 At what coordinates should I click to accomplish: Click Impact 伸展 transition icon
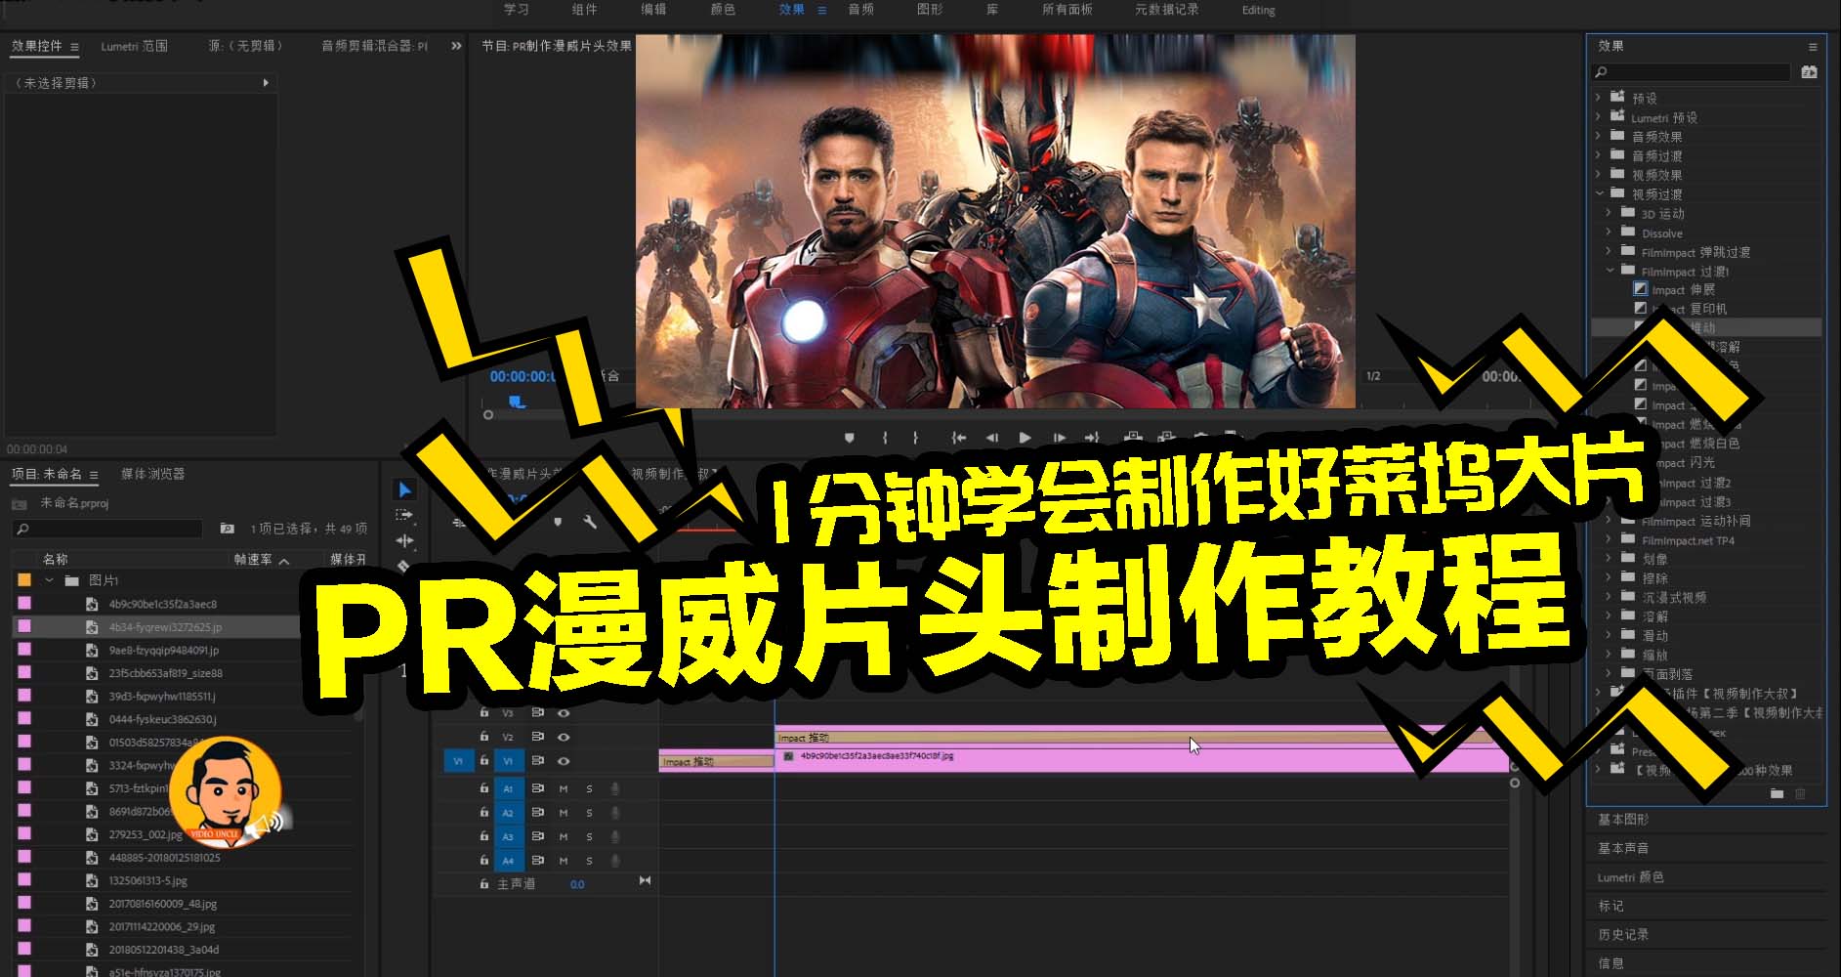(1641, 289)
